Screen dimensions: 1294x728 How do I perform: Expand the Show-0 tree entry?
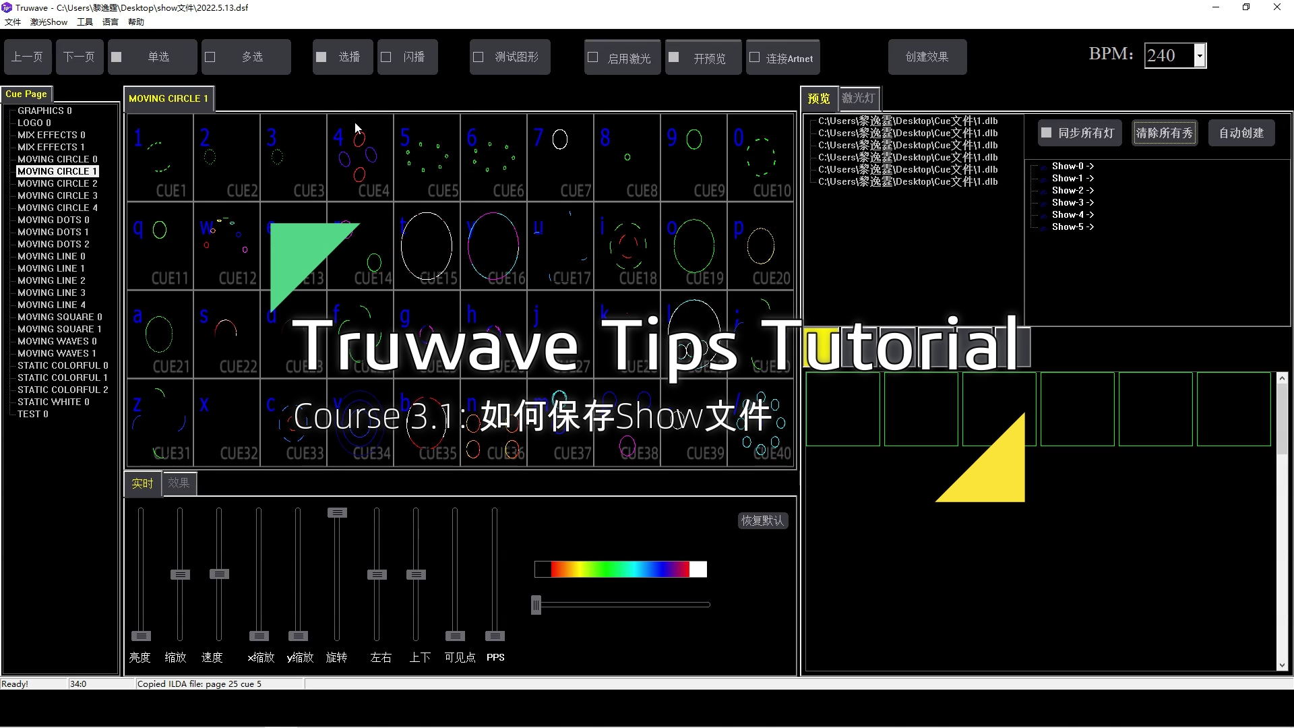click(x=1072, y=166)
